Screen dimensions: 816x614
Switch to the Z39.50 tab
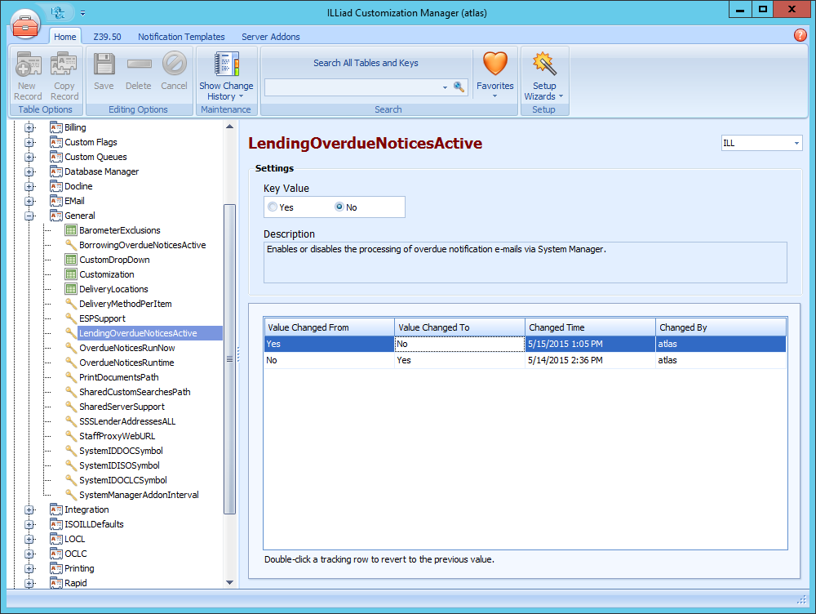point(107,37)
